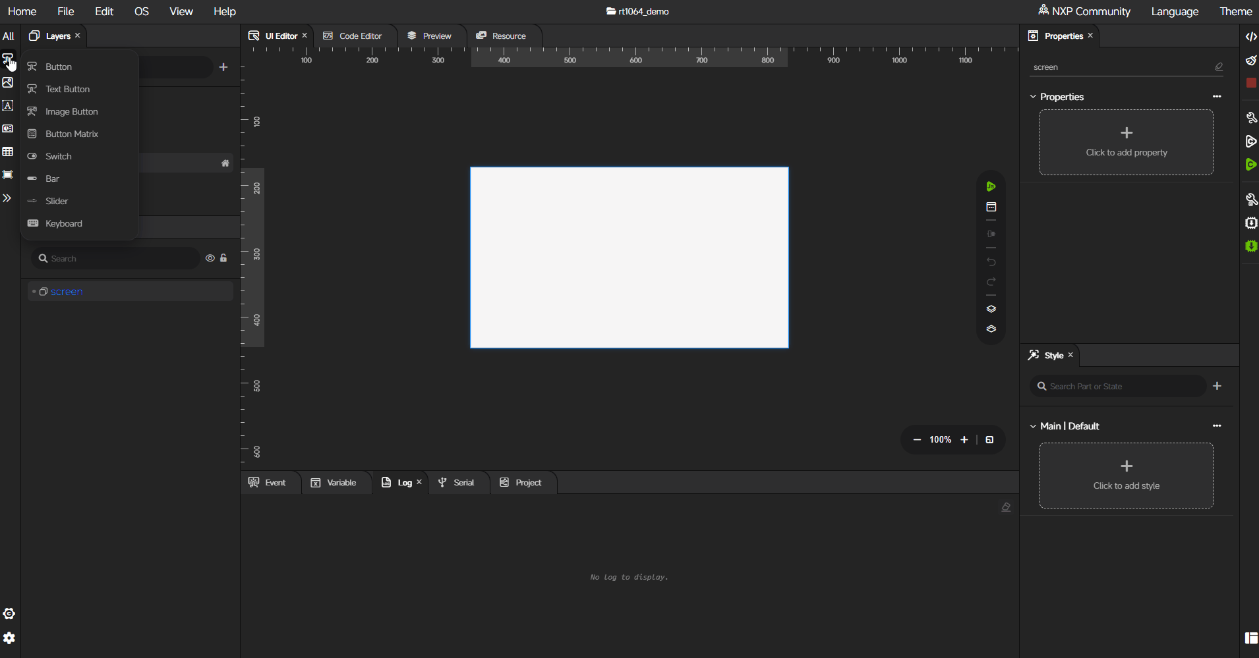The image size is (1259, 658).
Task: Click the window icon in canvas toolbar
Action: (x=991, y=207)
